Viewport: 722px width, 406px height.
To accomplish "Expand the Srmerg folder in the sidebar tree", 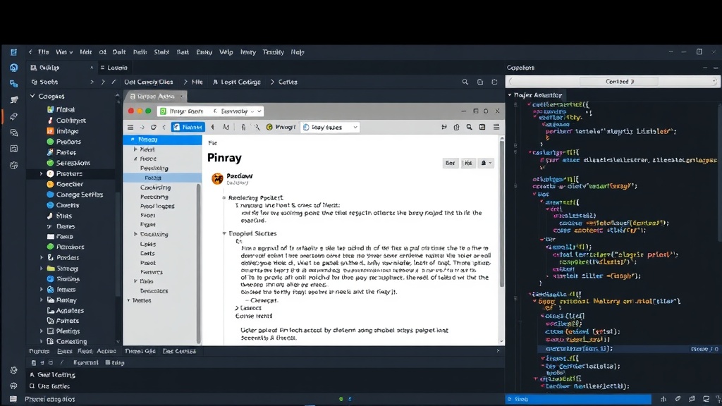I will pyautogui.click(x=41, y=269).
